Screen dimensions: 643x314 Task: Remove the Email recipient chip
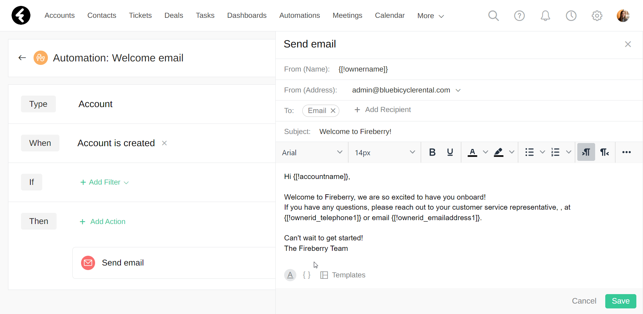pos(333,111)
